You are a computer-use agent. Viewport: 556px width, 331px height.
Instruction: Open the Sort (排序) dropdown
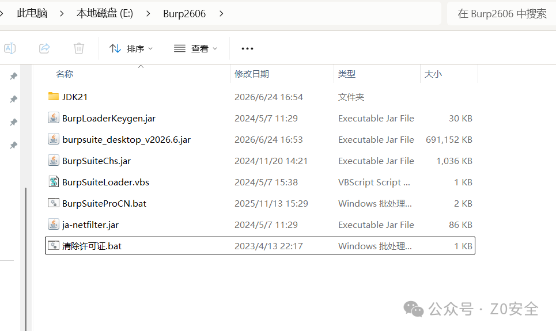point(131,48)
